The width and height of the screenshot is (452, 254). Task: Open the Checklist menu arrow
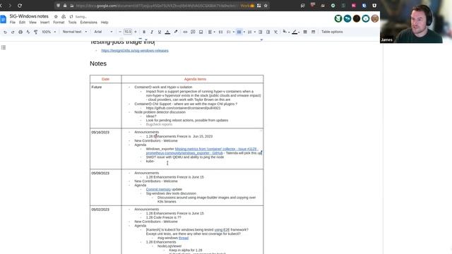pos(234,32)
